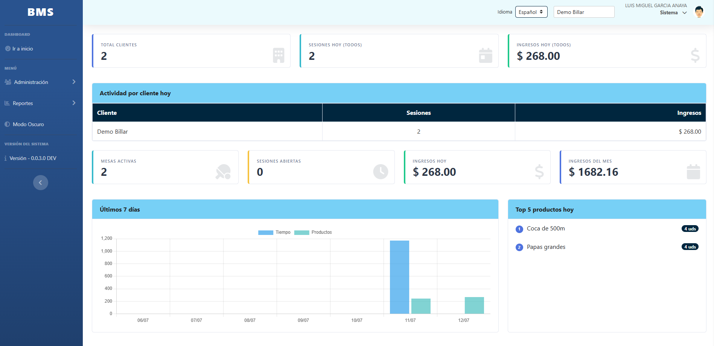The height and width of the screenshot is (346, 714).
Task: Expand the Reportes chevron arrow
Action: pyautogui.click(x=74, y=103)
